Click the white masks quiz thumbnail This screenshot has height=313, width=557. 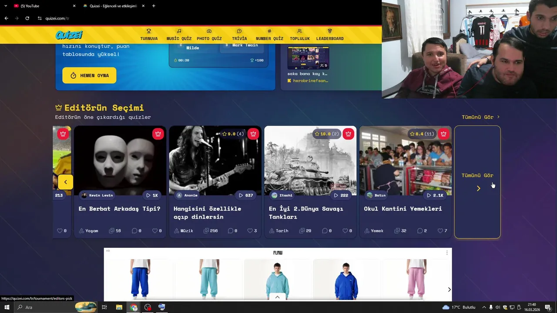[120, 161]
